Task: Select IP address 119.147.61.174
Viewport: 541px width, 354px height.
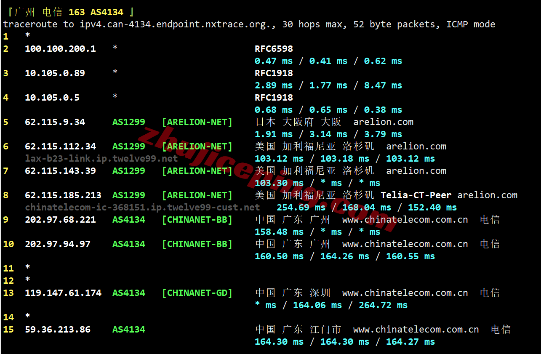Action: [63, 293]
